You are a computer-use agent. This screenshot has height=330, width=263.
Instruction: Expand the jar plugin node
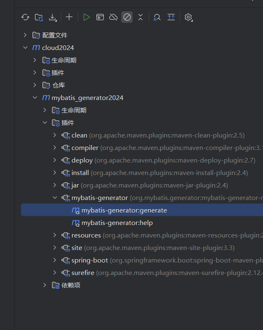(54, 185)
